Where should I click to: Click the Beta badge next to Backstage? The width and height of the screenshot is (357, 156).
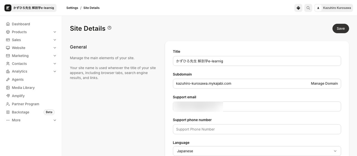pyautogui.click(x=49, y=112)
